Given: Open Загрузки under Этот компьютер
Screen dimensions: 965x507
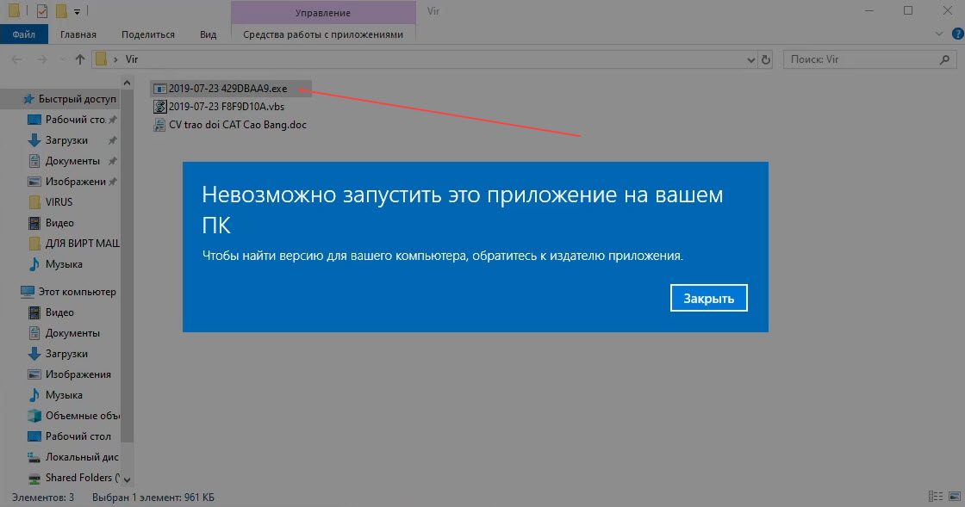Looking at the screenshot, I should 66,354.
